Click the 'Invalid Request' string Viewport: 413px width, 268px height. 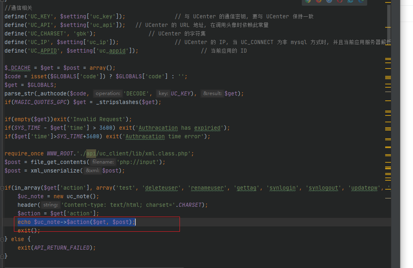tap(98, 119)
